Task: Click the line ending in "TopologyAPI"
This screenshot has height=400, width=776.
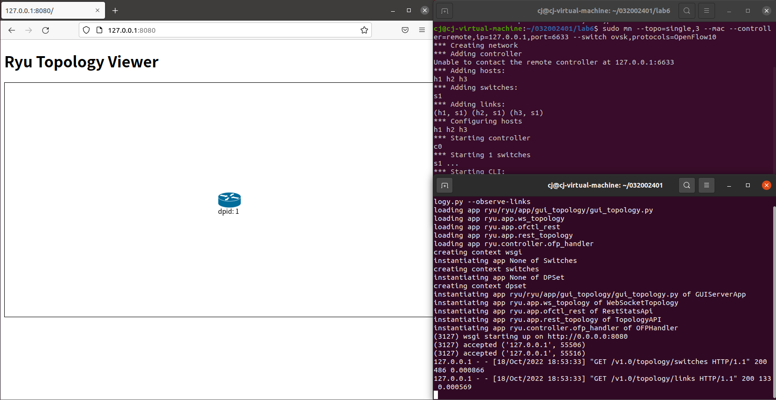Action: [548, 320]
